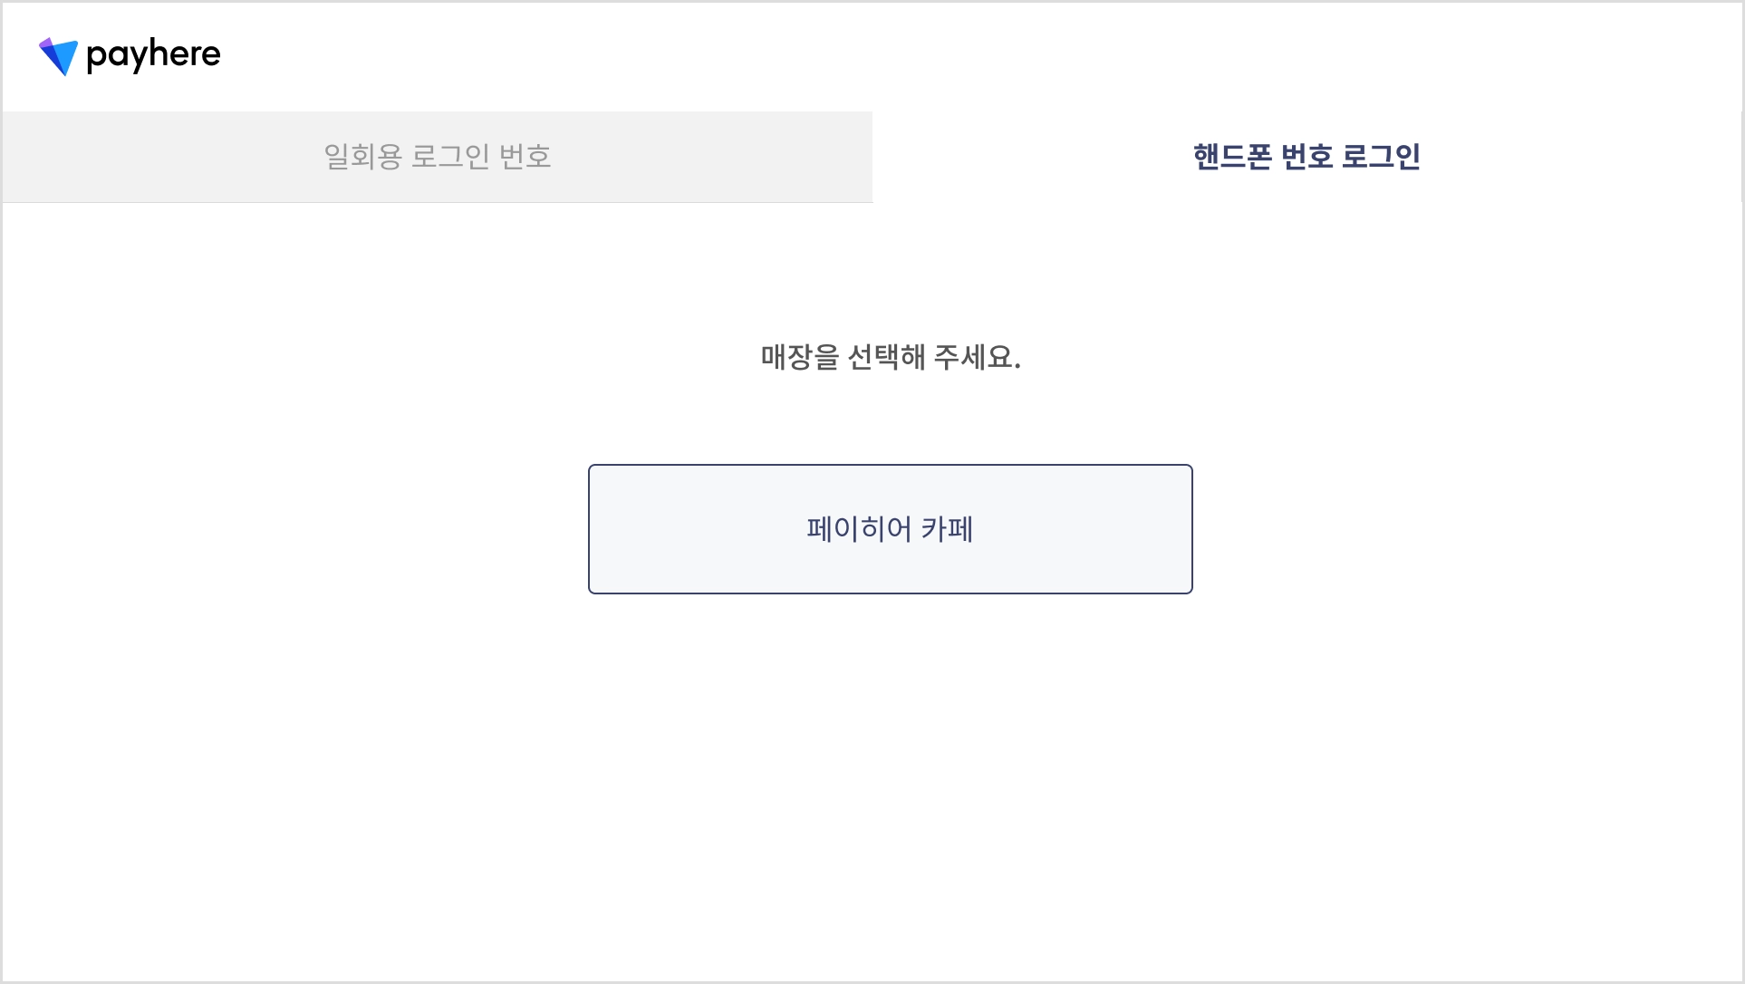Image resolution: width=1745 pixels, height=984 pixels.
Task: Activate the gray inactive login tab
Action: click(438, 157)
